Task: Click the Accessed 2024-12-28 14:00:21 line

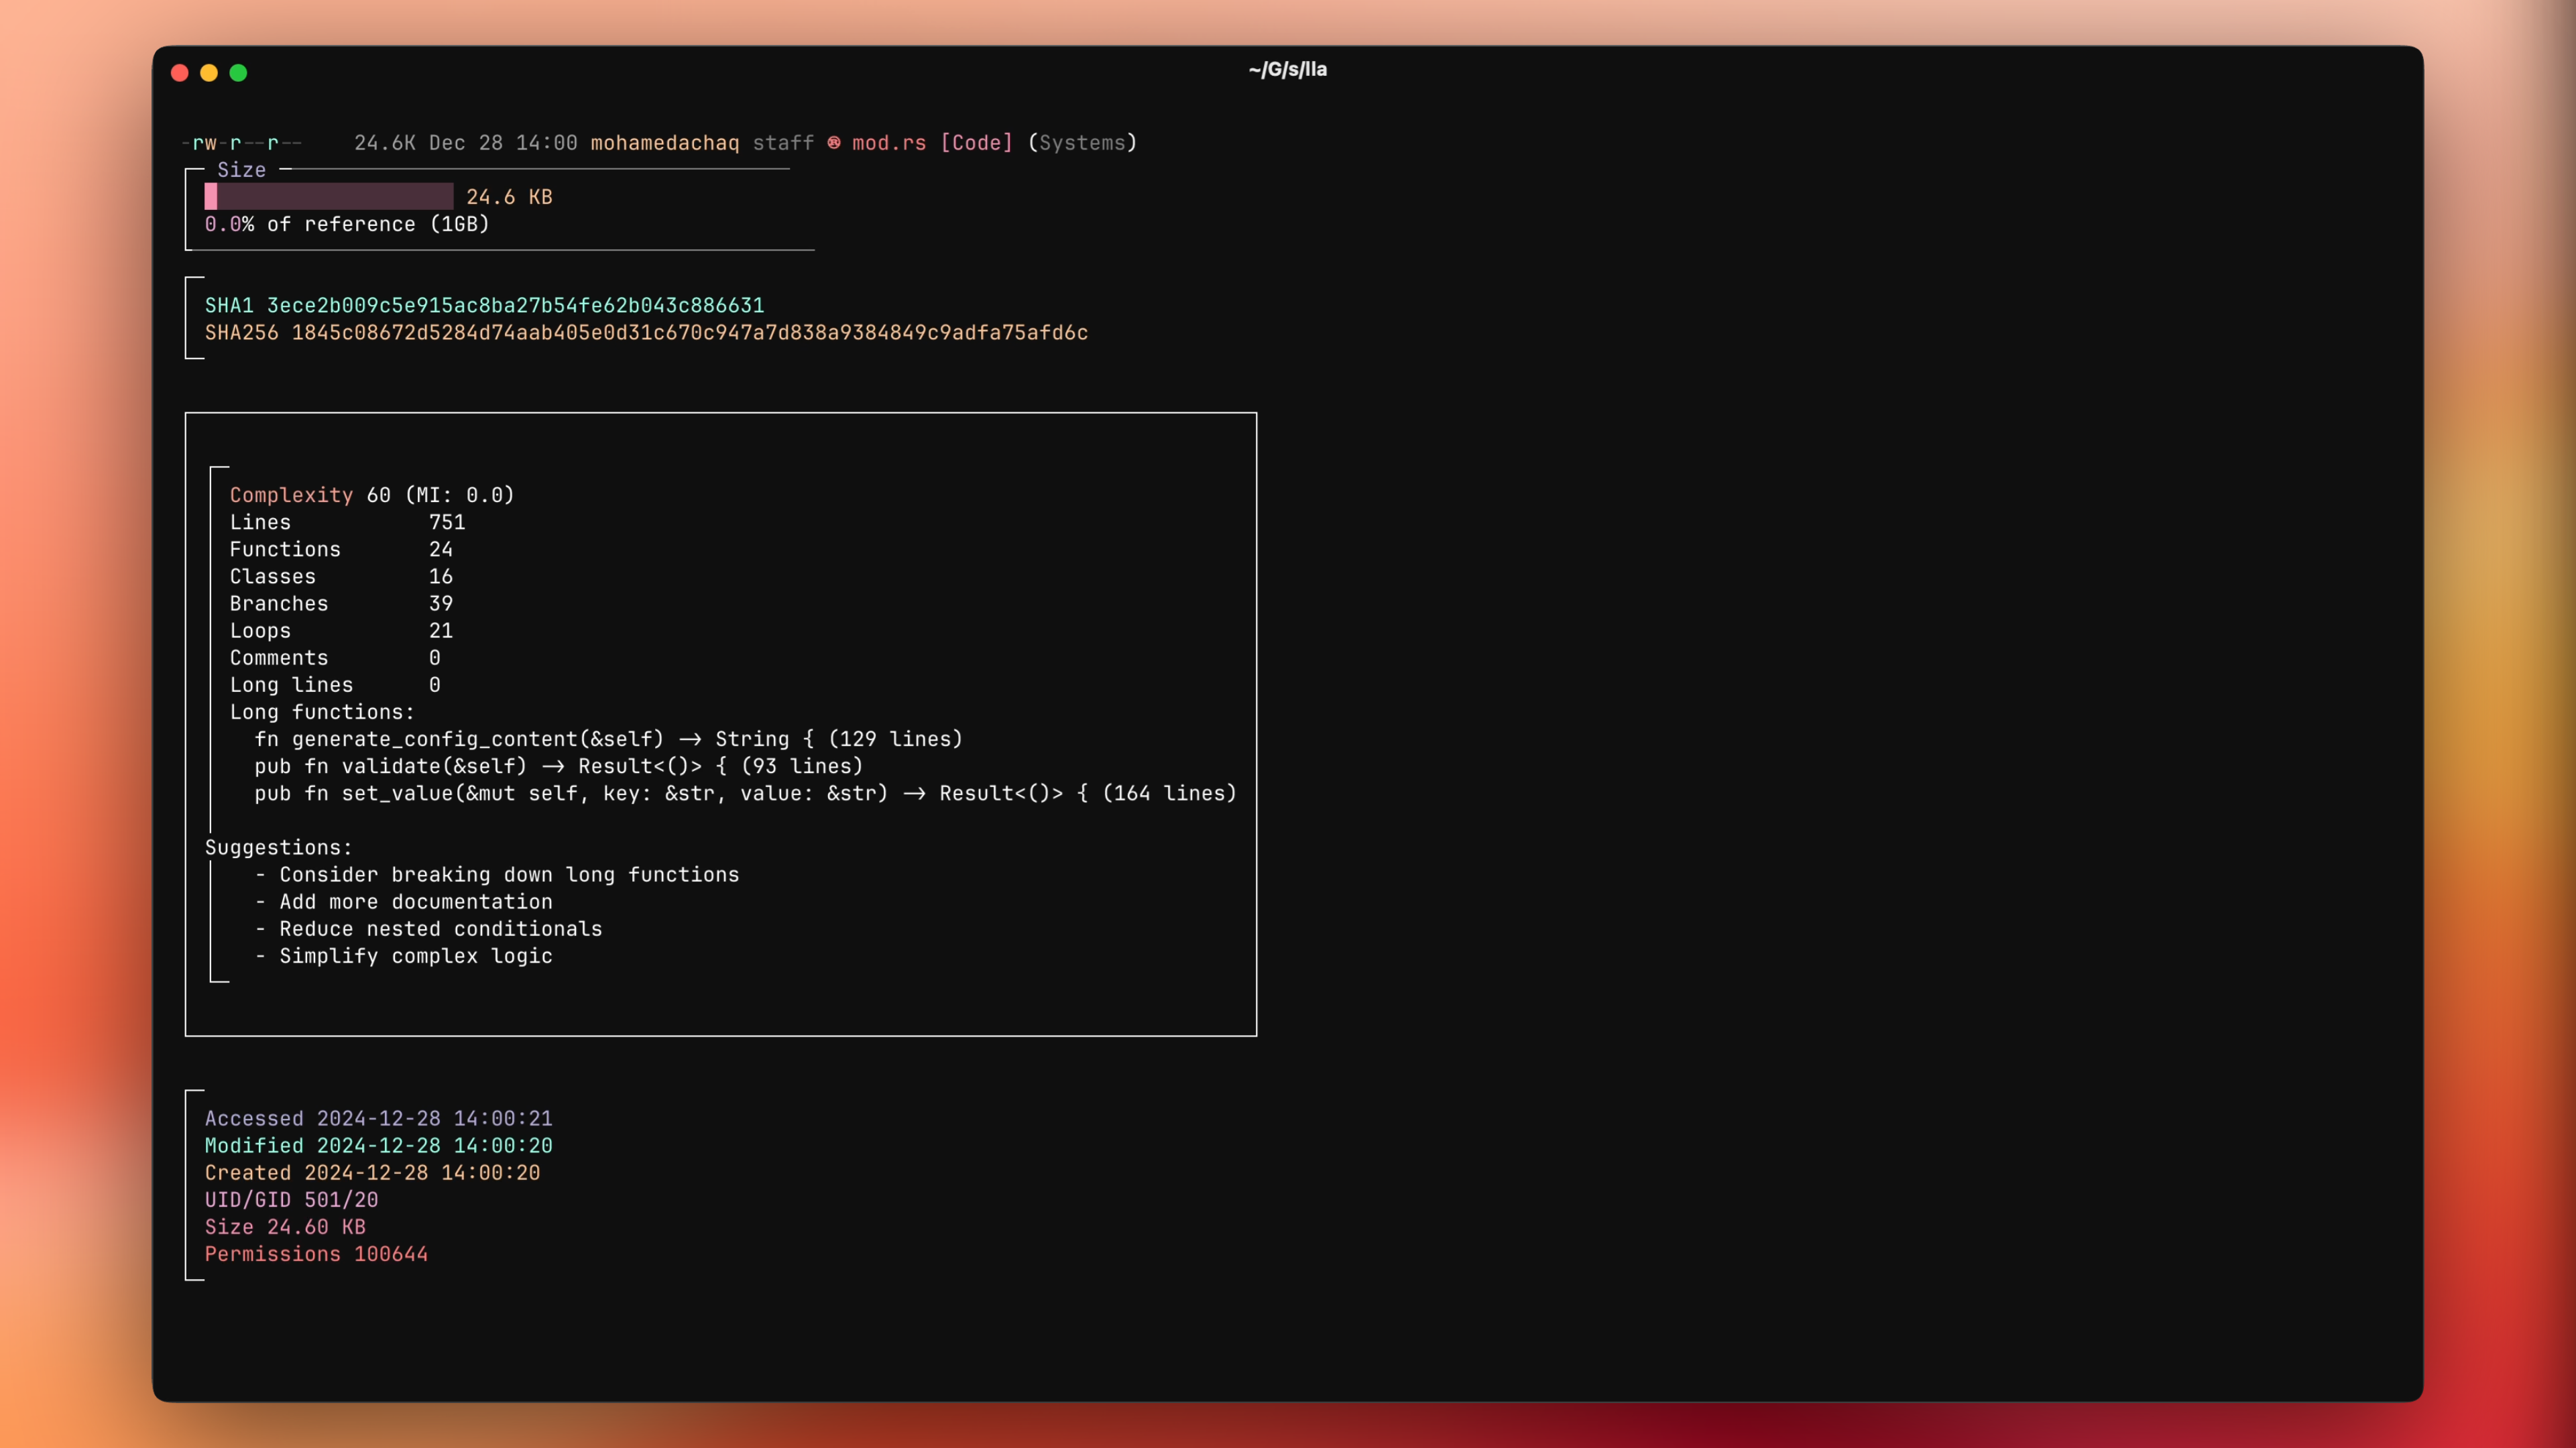Action: coord(379,1118)
